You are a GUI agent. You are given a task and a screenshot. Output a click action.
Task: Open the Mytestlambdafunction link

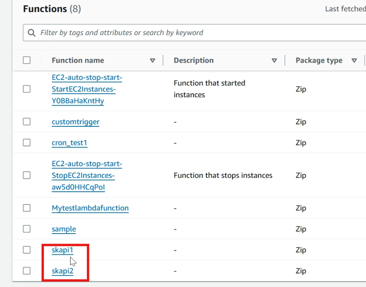pos(90,208)
